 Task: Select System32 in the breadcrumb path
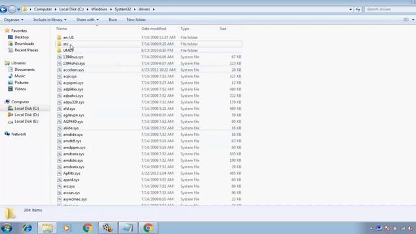[x=123, y=9]
